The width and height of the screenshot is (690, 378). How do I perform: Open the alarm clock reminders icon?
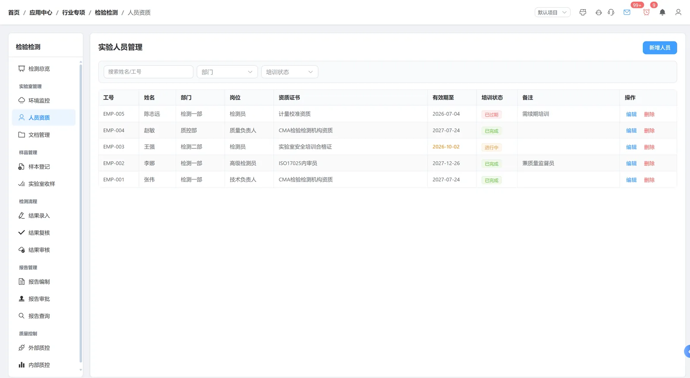tap(646, 13)
